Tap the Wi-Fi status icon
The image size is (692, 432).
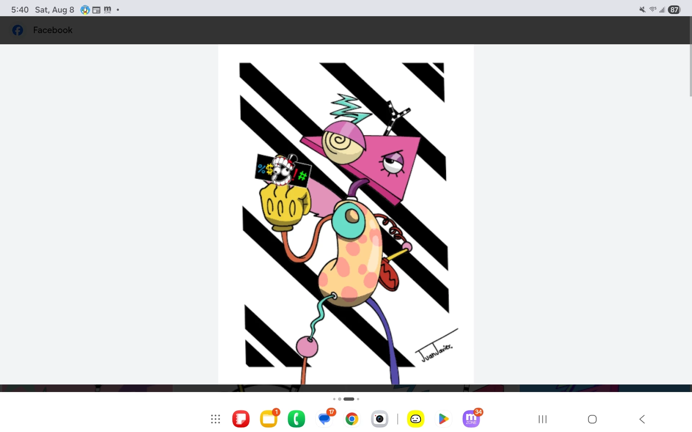coord(653,10)
